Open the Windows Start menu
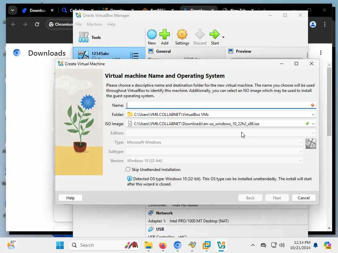This screenshot has width=338, height=253. 60,245
